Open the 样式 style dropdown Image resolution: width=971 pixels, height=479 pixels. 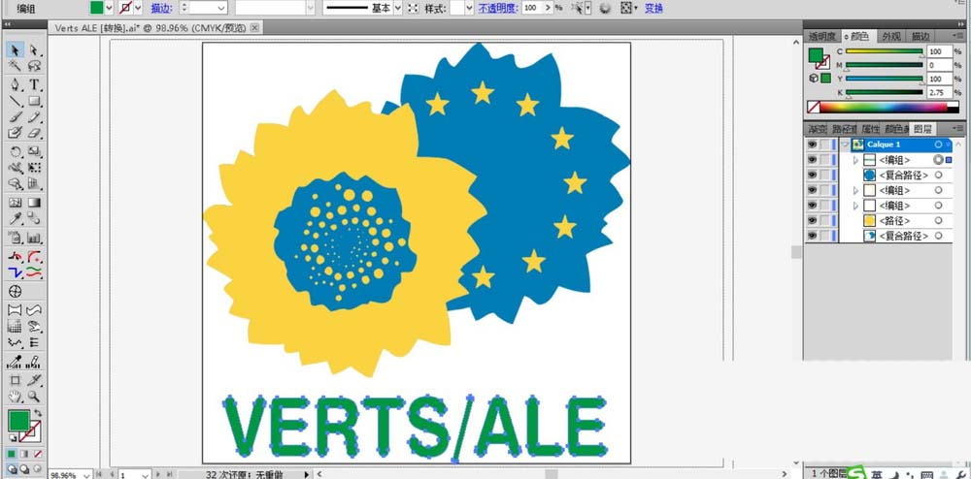point(469,8)
